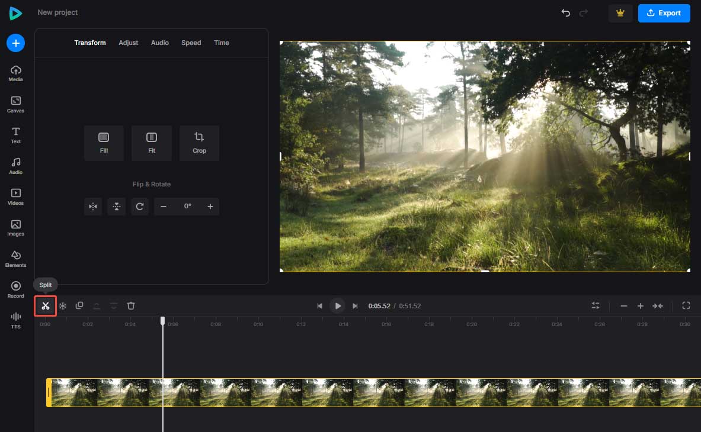Click the Split scissors tool
The width and height of the screenshot is (701, 432).
tap(45, 306)
